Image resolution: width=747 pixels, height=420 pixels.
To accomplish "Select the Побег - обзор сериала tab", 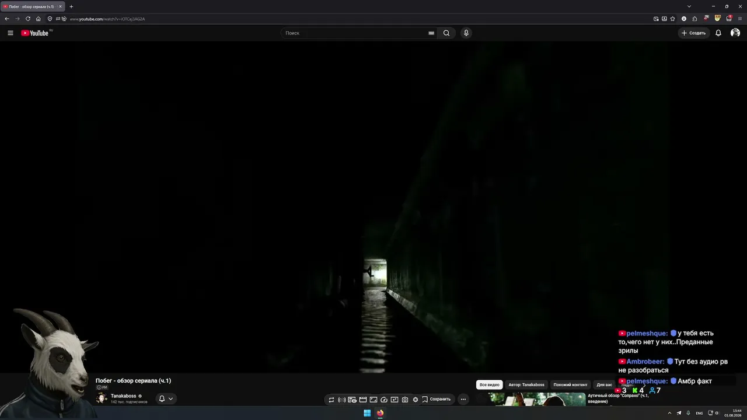I will click(x=32, y=6).
